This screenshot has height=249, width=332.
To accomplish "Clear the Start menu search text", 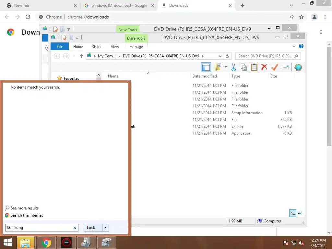I will pos(75,228).
